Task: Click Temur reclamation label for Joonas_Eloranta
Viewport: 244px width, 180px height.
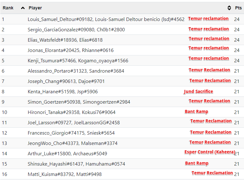Action: pos(209,48)
